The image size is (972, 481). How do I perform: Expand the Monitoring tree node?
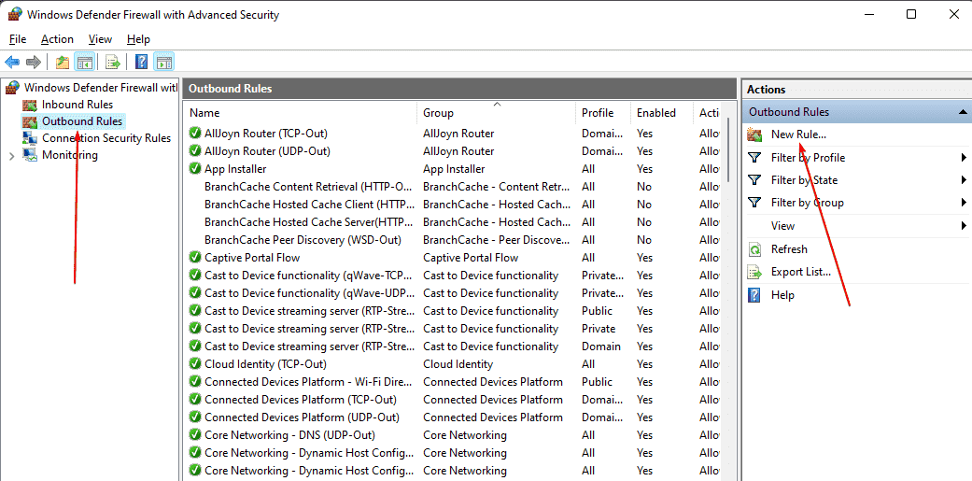click(11, 156)
